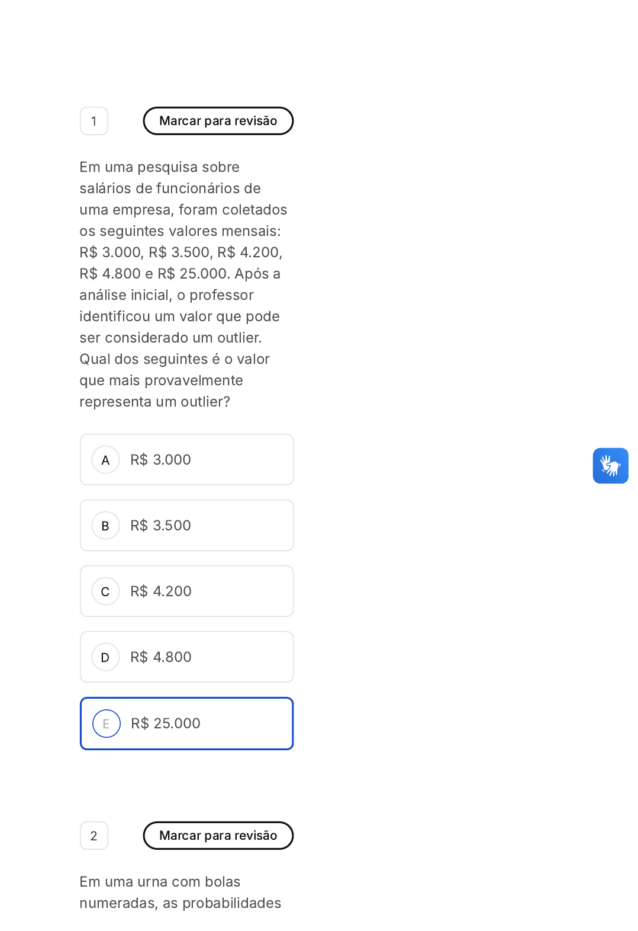Click the line "representa um outlier?"
The width and height of the screenshot is (638, 931).
pyautogui.click(x=155, y=402)
